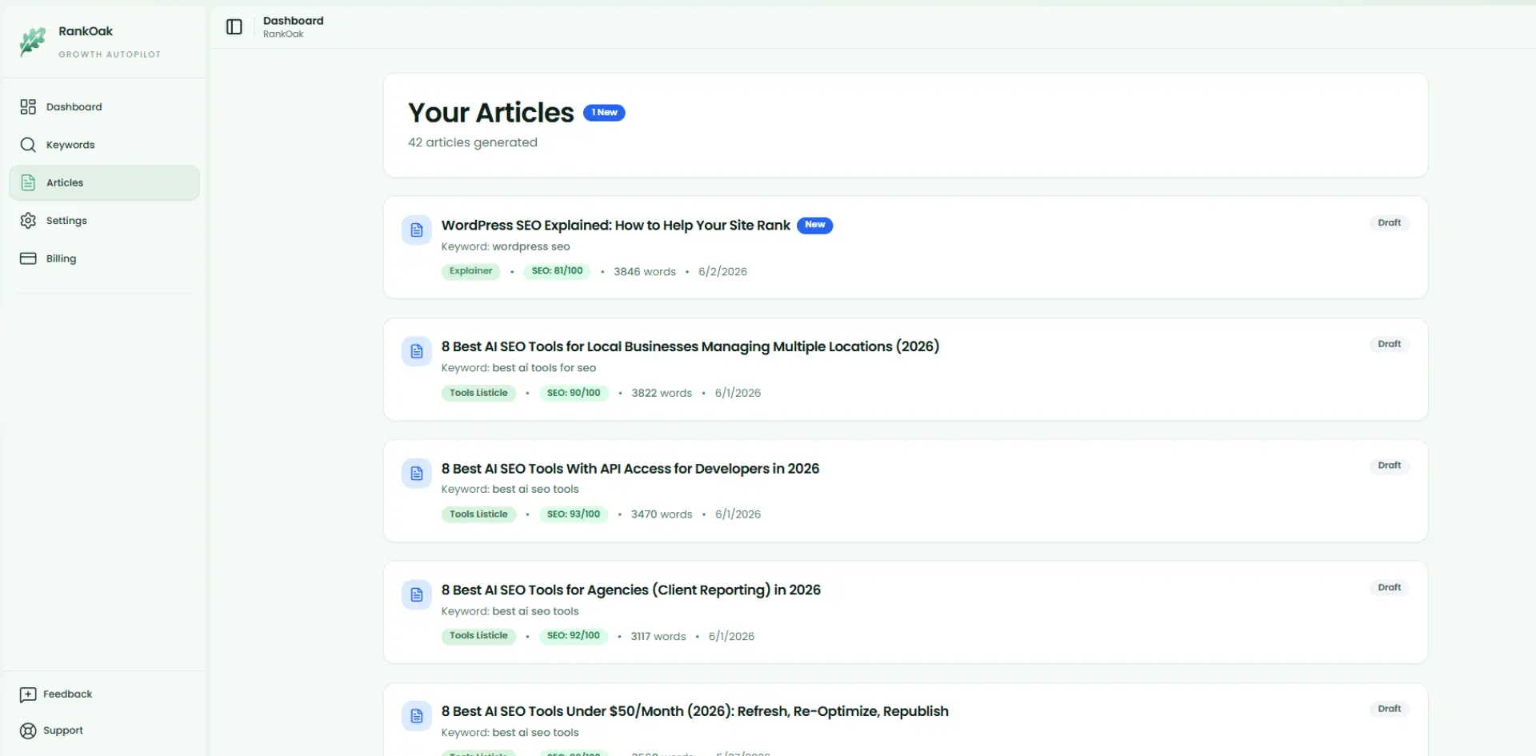Screen dimensions: 1536x756
Task: Click the '1 New' badge beside Your Articles
Action: click(604, 113)
